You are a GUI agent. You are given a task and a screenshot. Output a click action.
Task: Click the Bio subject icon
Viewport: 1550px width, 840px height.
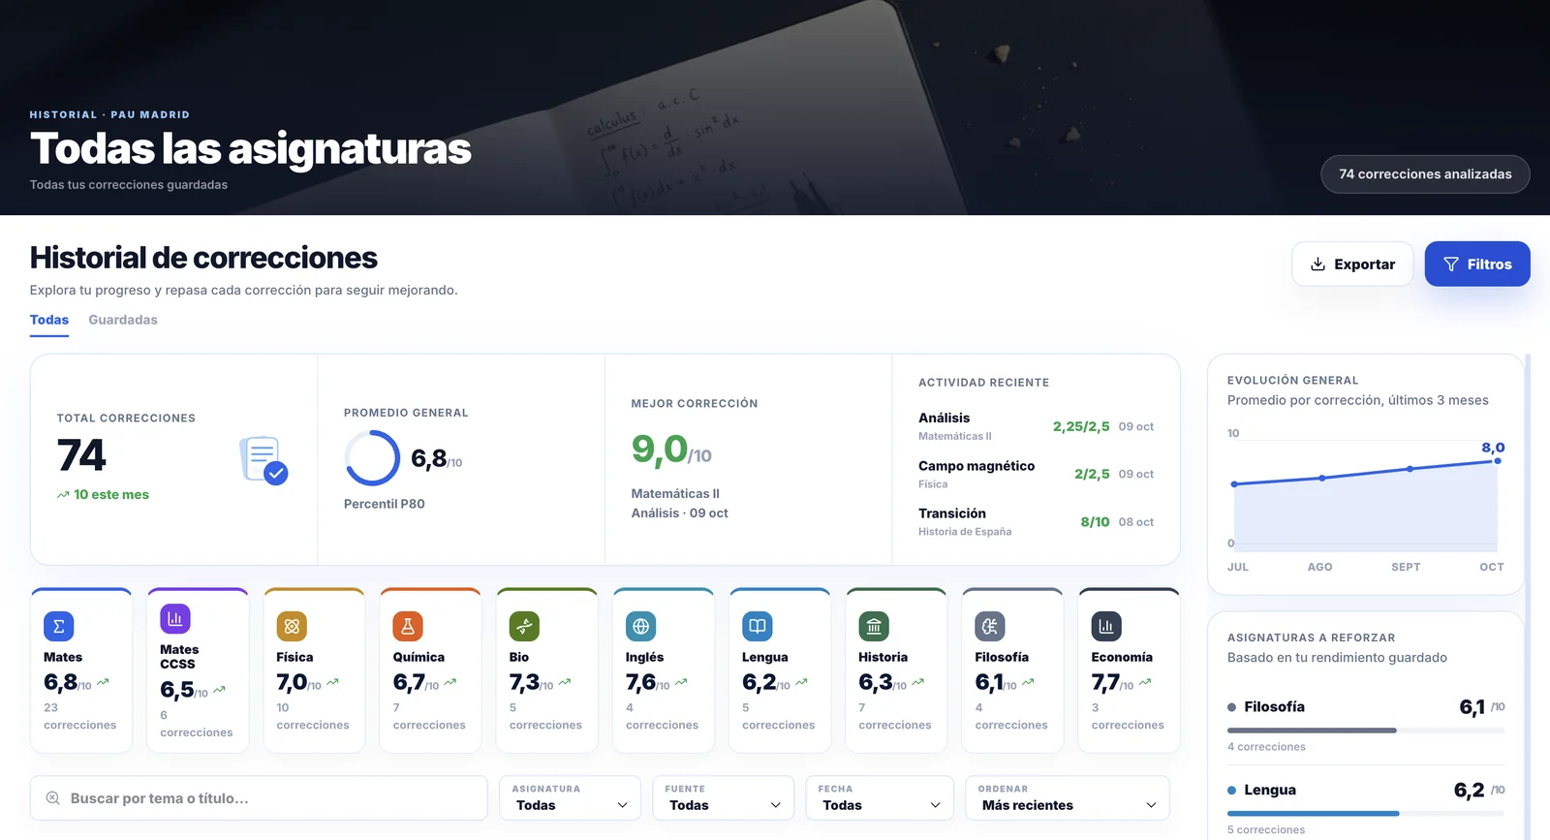tap(524, 627)
